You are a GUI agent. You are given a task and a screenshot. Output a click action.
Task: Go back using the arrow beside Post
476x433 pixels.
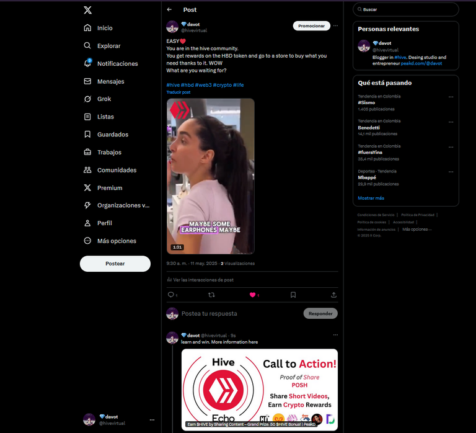(x=169, y=10)
